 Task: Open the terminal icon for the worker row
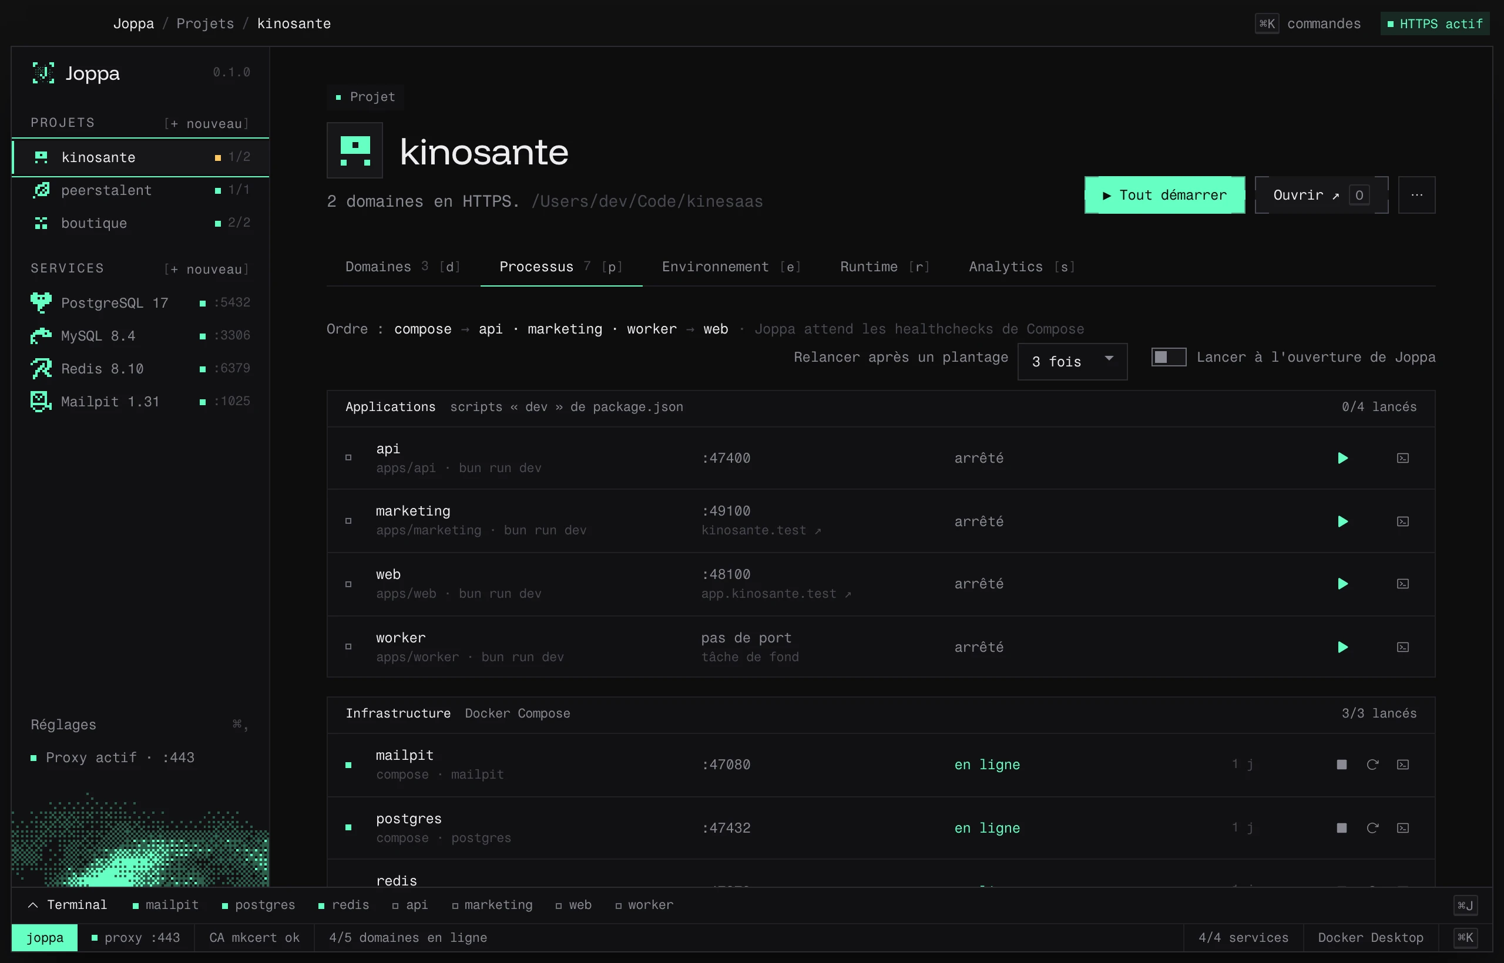[x=1402, y=647]
